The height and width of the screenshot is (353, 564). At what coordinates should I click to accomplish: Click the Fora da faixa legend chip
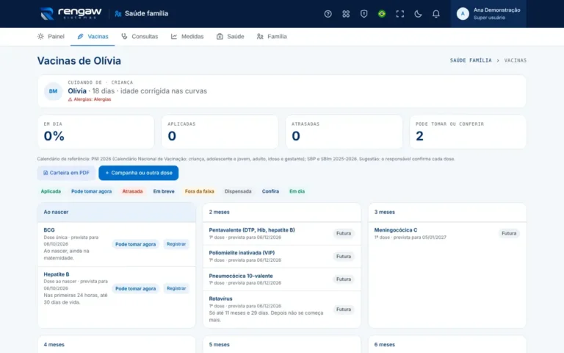pos(199,191)
